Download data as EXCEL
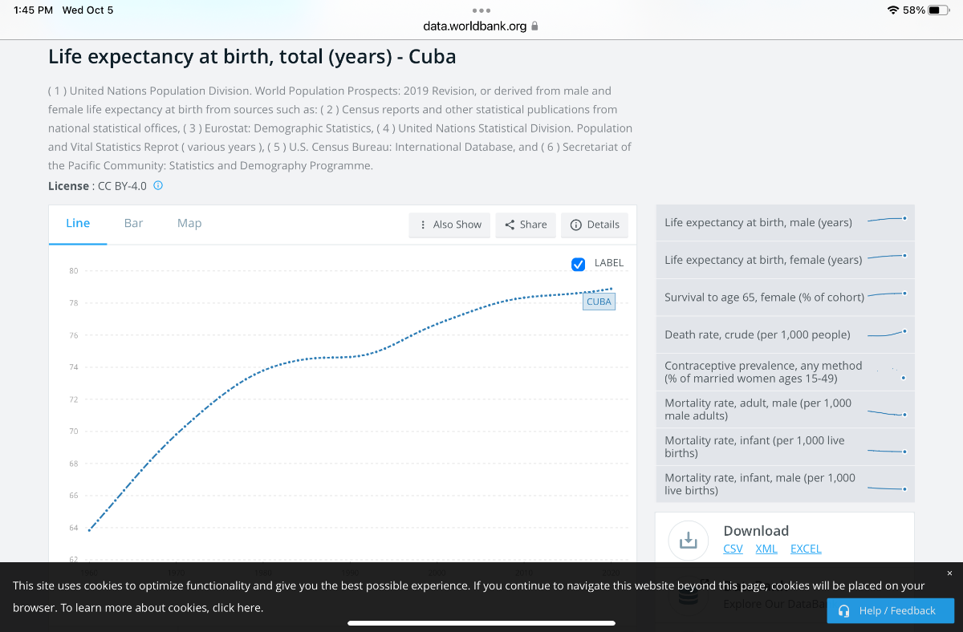Viewport: 963px width, 632px height. tap(806, 549)
